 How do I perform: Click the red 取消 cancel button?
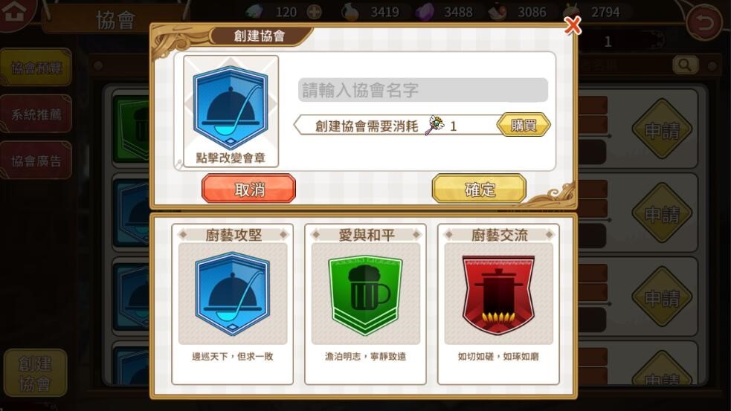248,189
